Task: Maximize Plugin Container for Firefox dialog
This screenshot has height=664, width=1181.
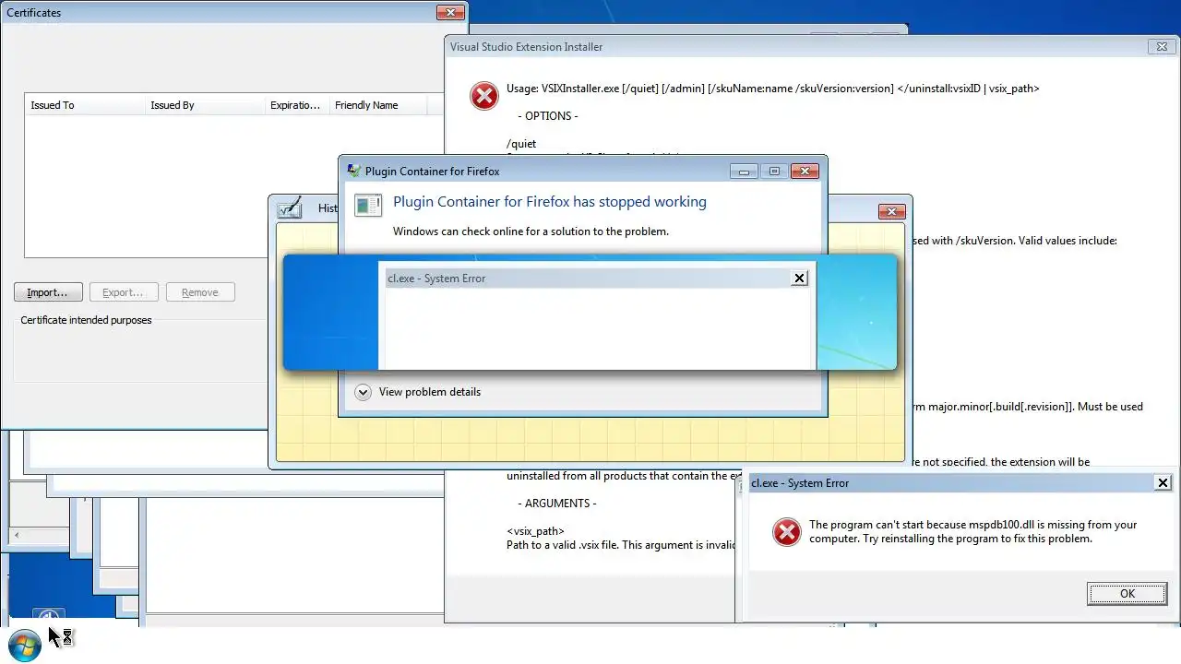Action: coord(774,171)
